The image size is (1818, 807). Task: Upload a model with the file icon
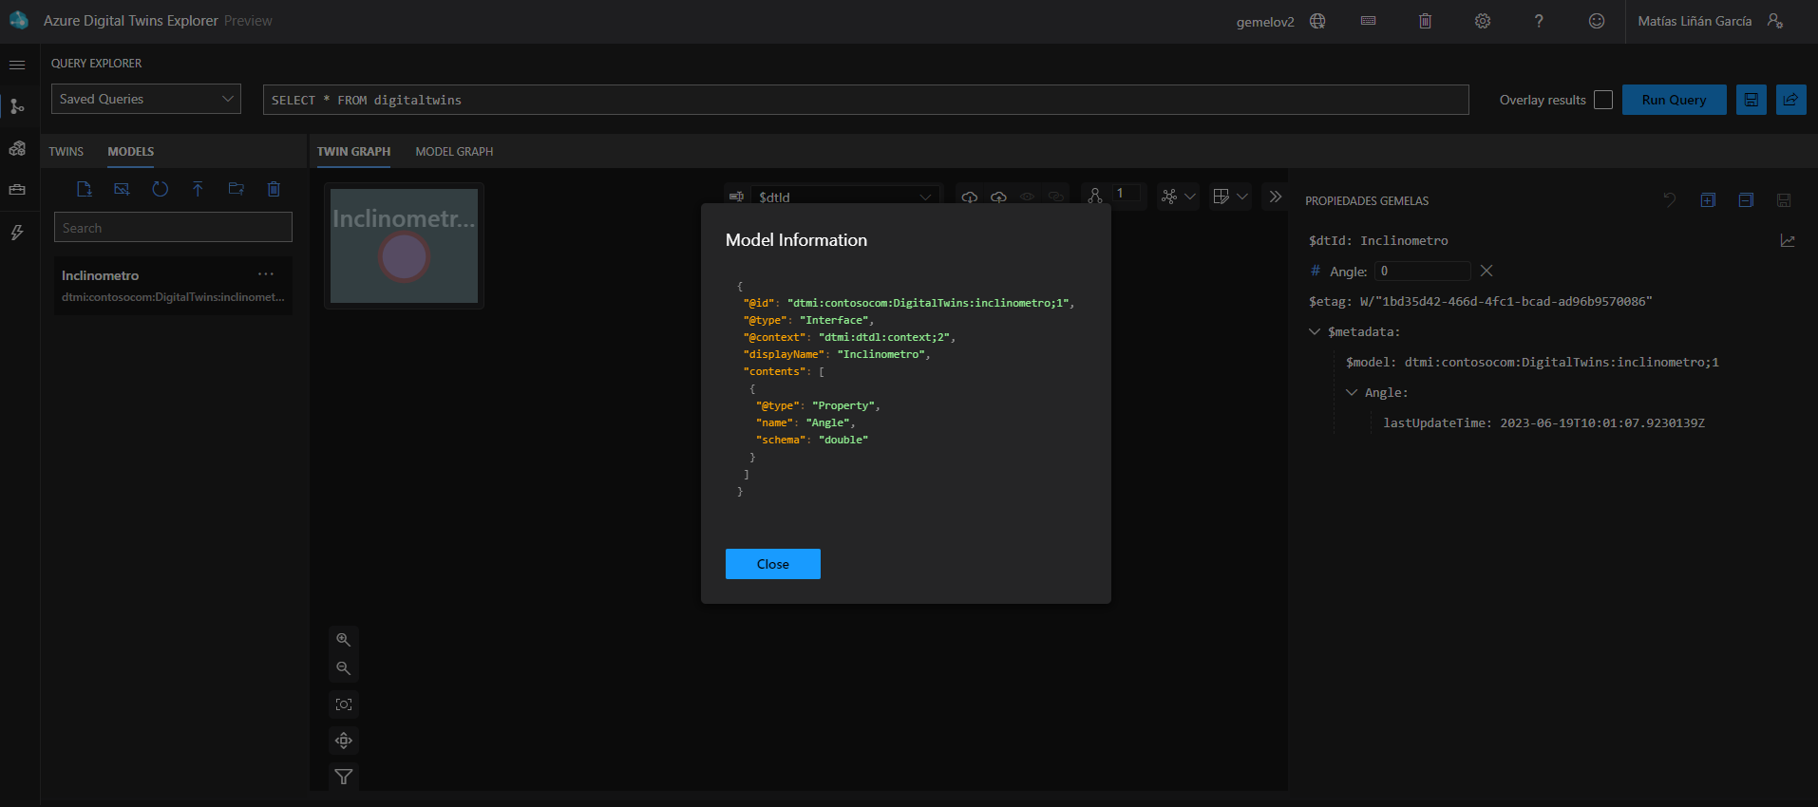(x=85, y=189)
